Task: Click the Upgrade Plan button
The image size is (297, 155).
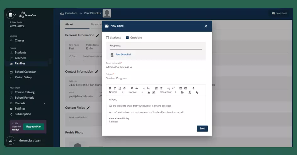Action: click(x=34, y=127)
